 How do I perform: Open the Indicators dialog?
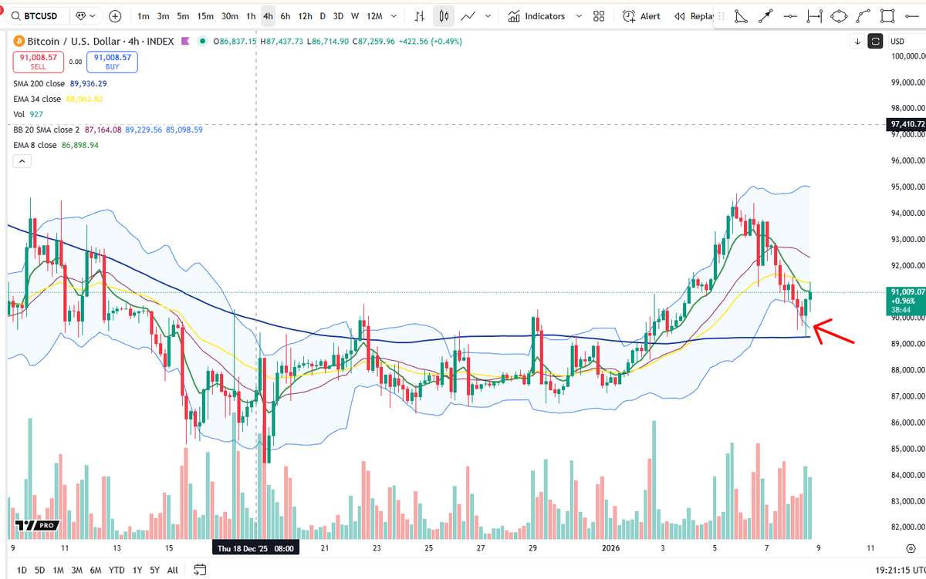pyautogui.click(x=536, y=15)
